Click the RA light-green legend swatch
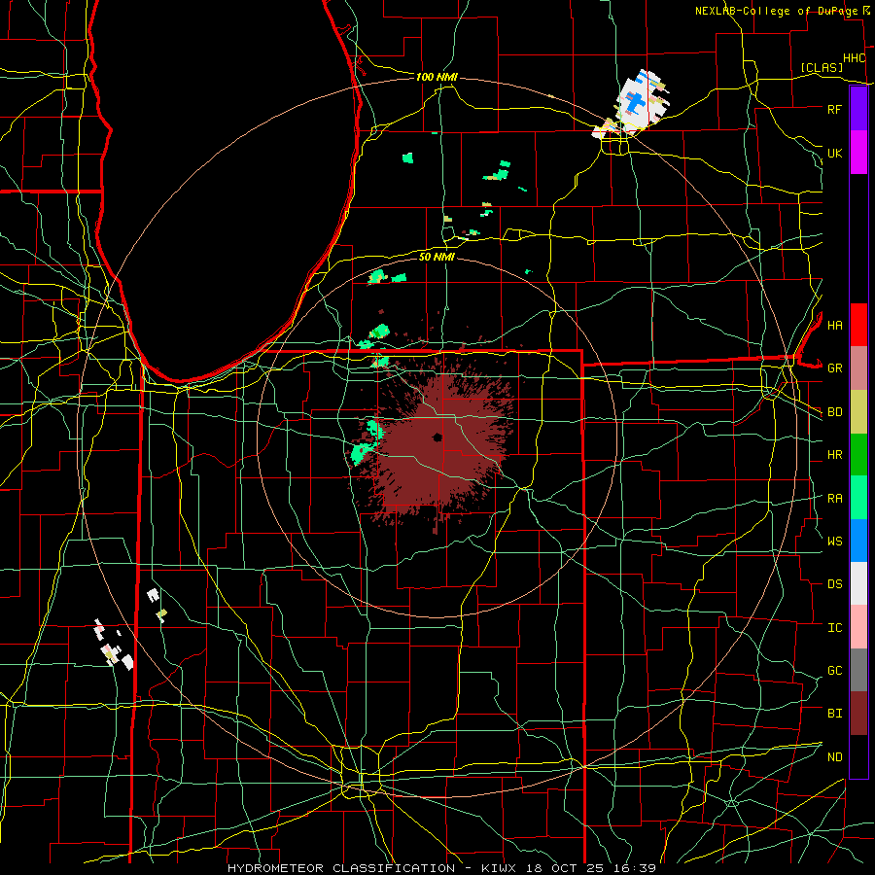Image resolution: width=875 pixels, height=875 pixels. tap(858, 498)
